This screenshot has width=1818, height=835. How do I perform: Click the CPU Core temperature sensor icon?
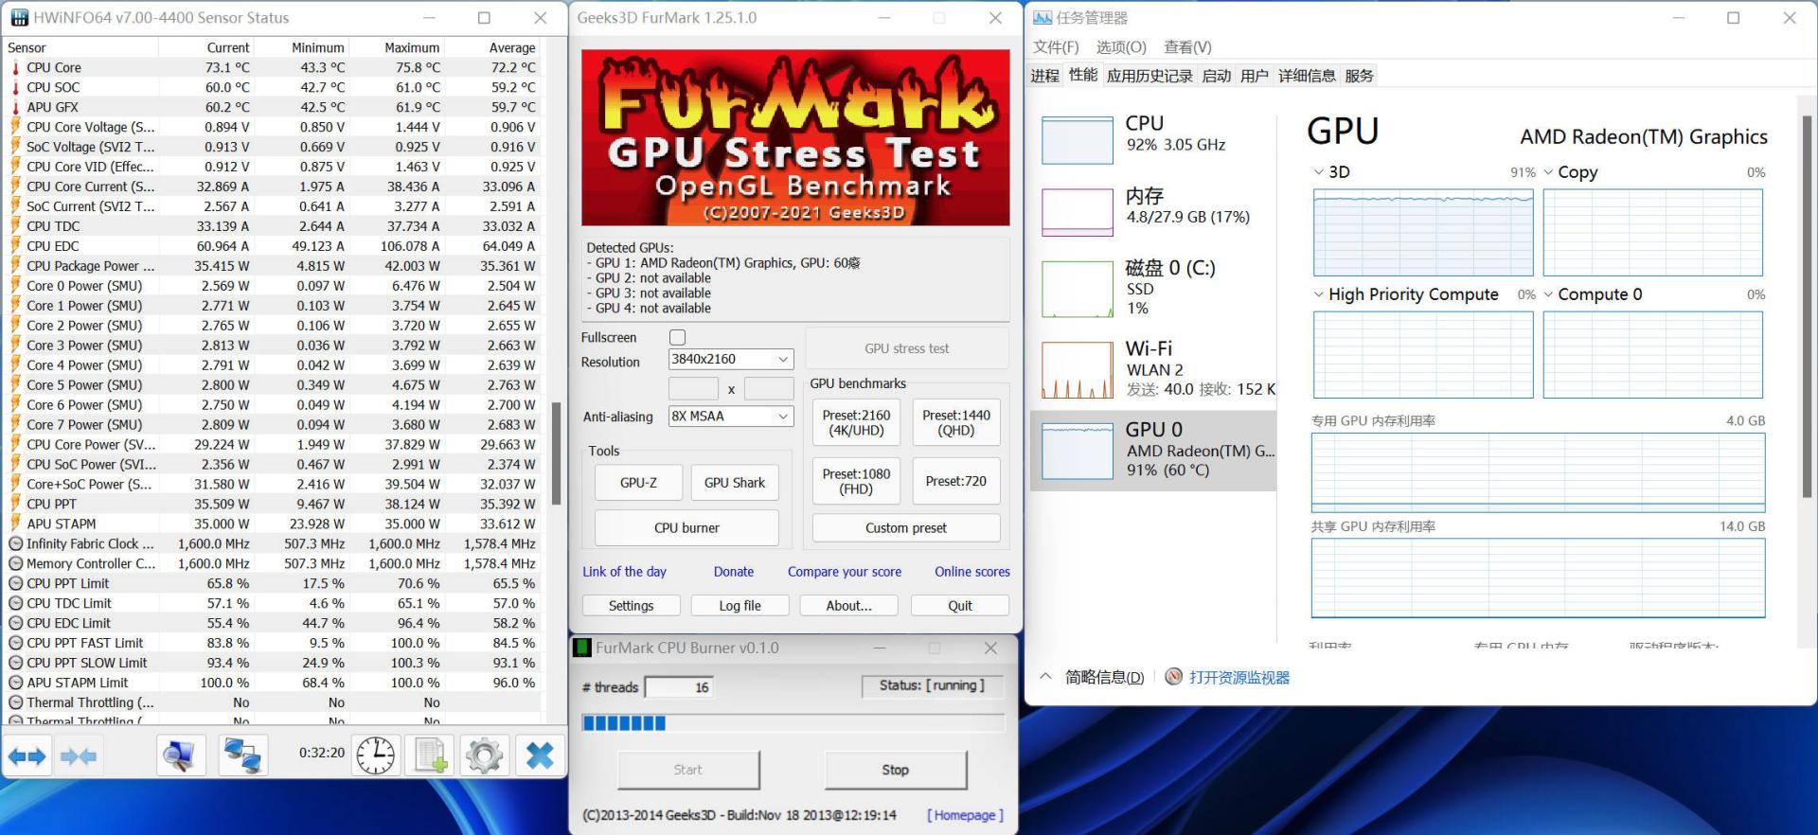pyautogui.click(x=15, y=67)
